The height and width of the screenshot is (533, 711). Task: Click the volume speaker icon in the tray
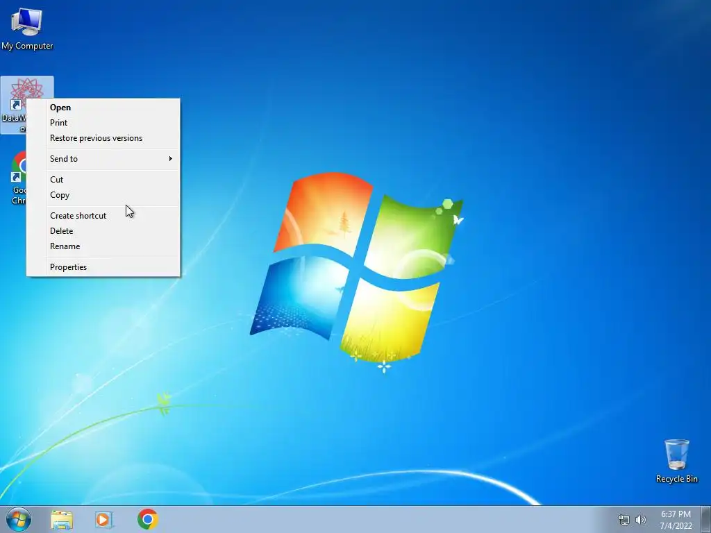641,520
